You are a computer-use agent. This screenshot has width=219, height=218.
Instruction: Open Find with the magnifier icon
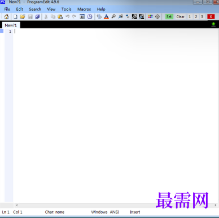tap(113, 17)
